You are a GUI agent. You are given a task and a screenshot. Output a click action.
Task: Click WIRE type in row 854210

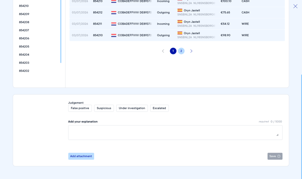click(245, 35)
